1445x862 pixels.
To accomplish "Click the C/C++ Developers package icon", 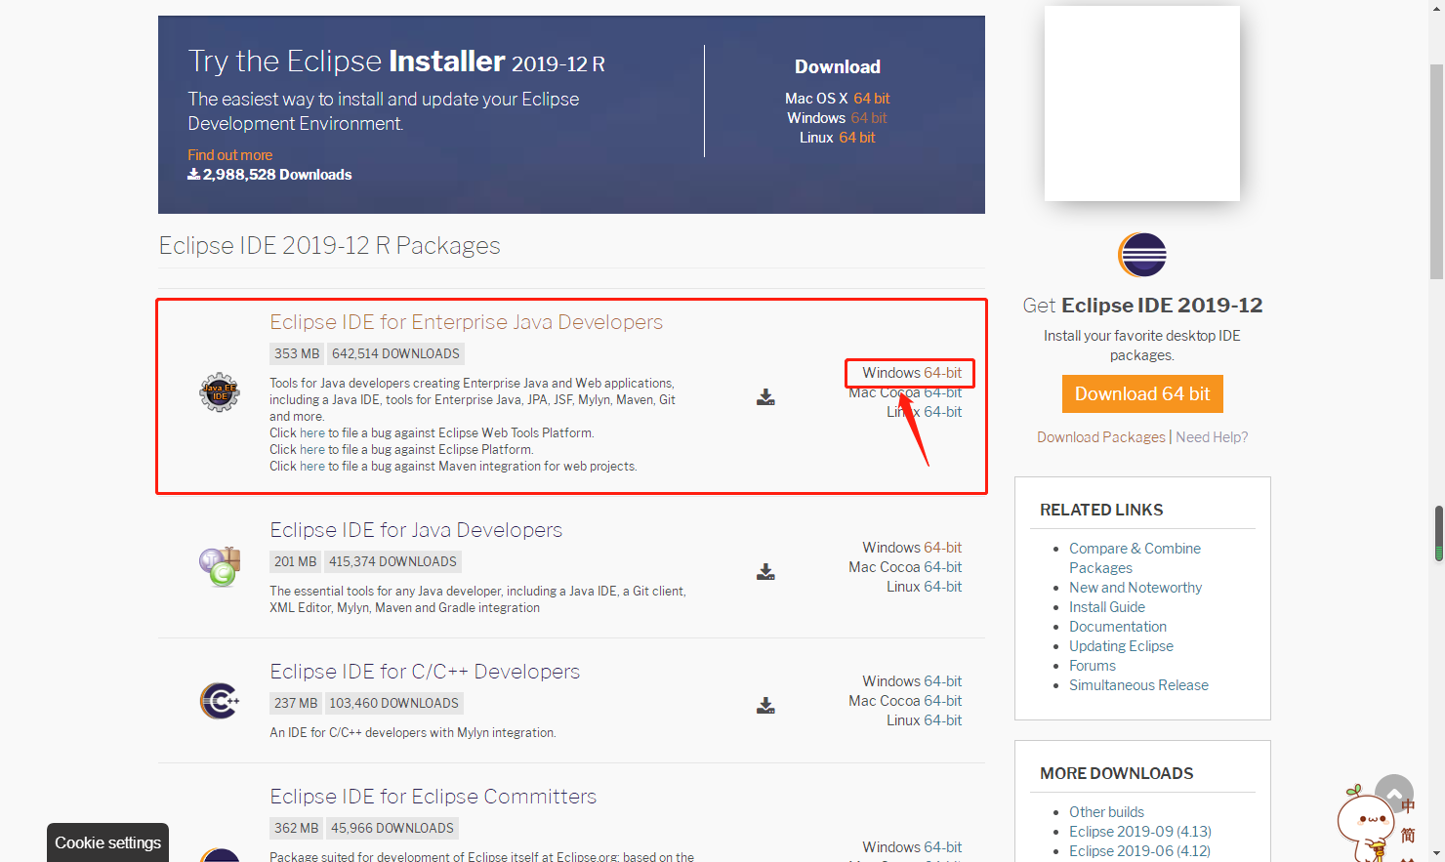I will (x=219, y=701).
